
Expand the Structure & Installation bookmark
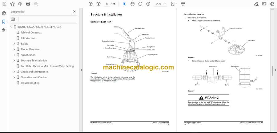coord(14,61)
